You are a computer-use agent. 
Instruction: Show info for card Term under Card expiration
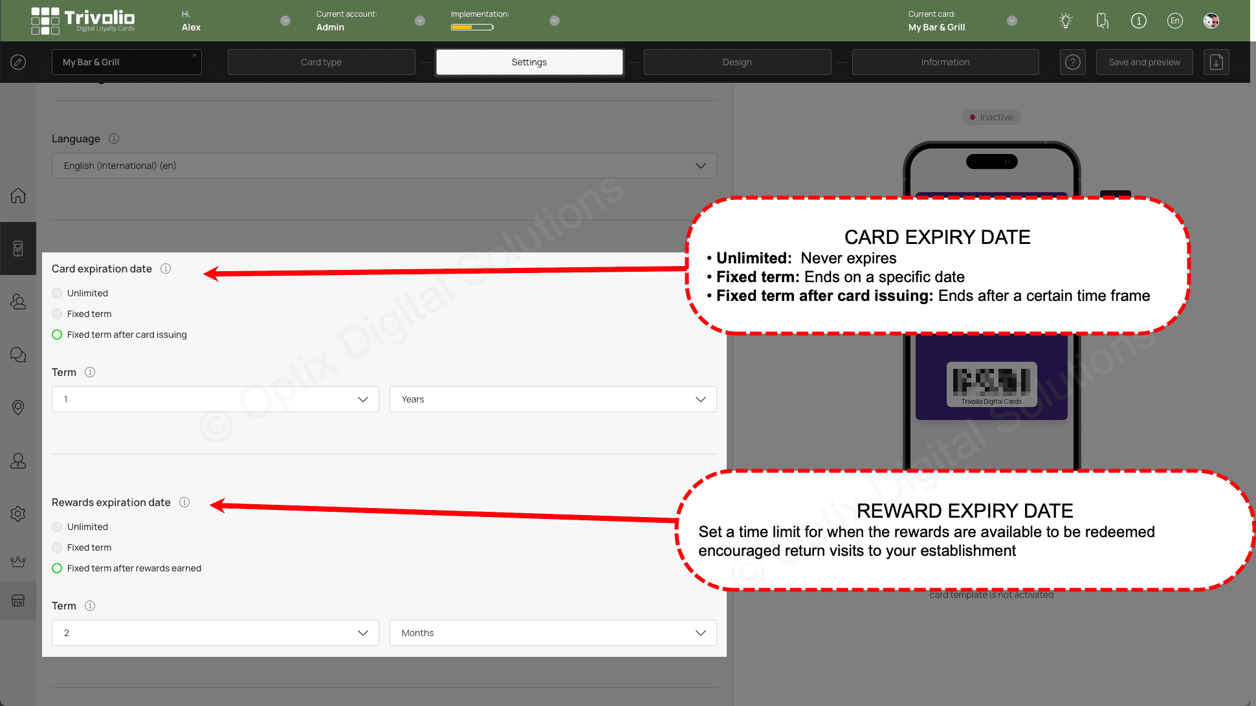90,372
